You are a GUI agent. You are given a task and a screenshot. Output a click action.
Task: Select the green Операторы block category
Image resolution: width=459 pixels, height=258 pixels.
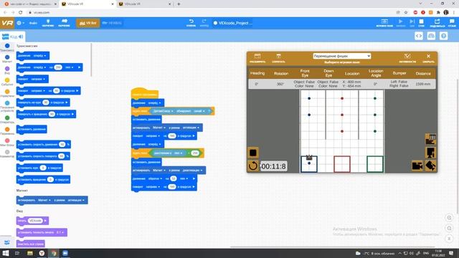click(7, 120)
